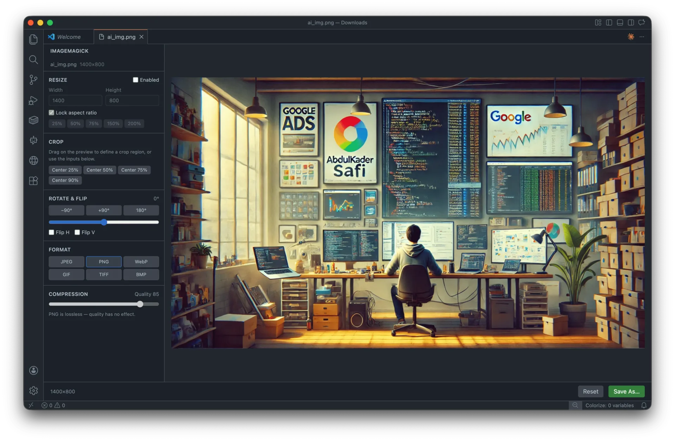Toggle the bottom panel icon
Screen dimensions: 675x441
[x=620, y=23]
